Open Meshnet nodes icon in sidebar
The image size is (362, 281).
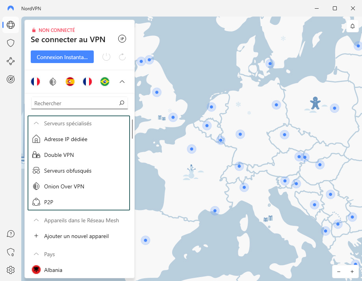pyautogui.click(x=11, y=61)
